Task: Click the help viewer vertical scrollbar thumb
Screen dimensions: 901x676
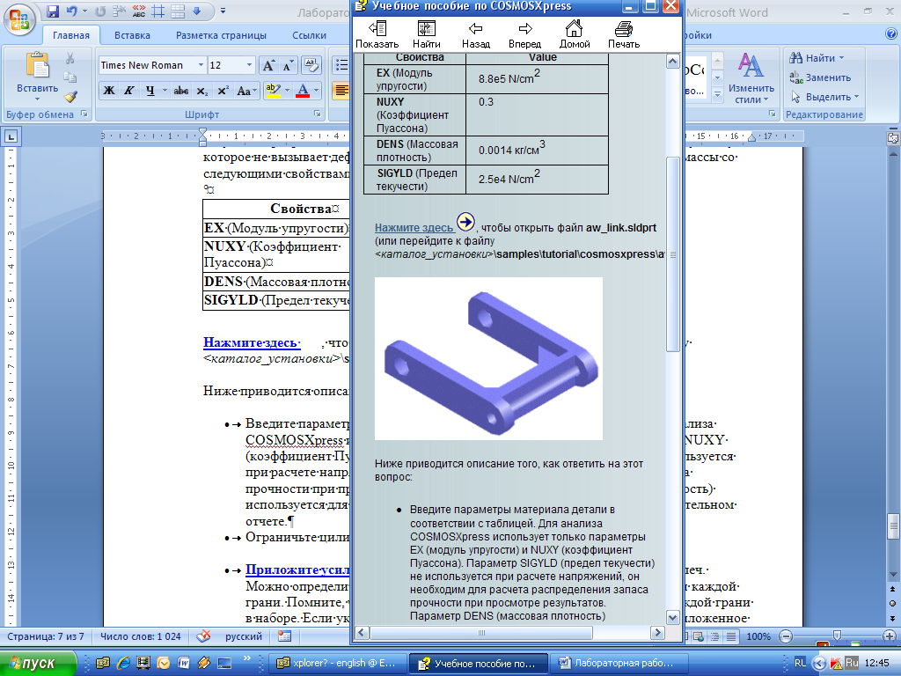Action: coord(673,253)
